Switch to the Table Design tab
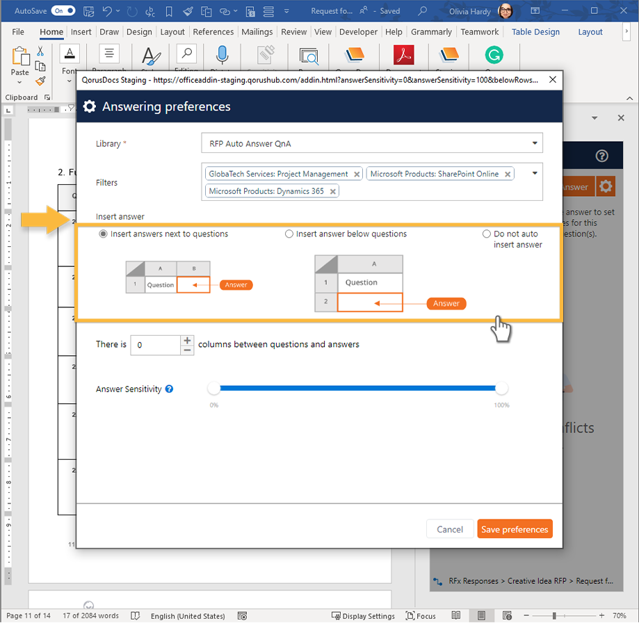 (535, 32)
